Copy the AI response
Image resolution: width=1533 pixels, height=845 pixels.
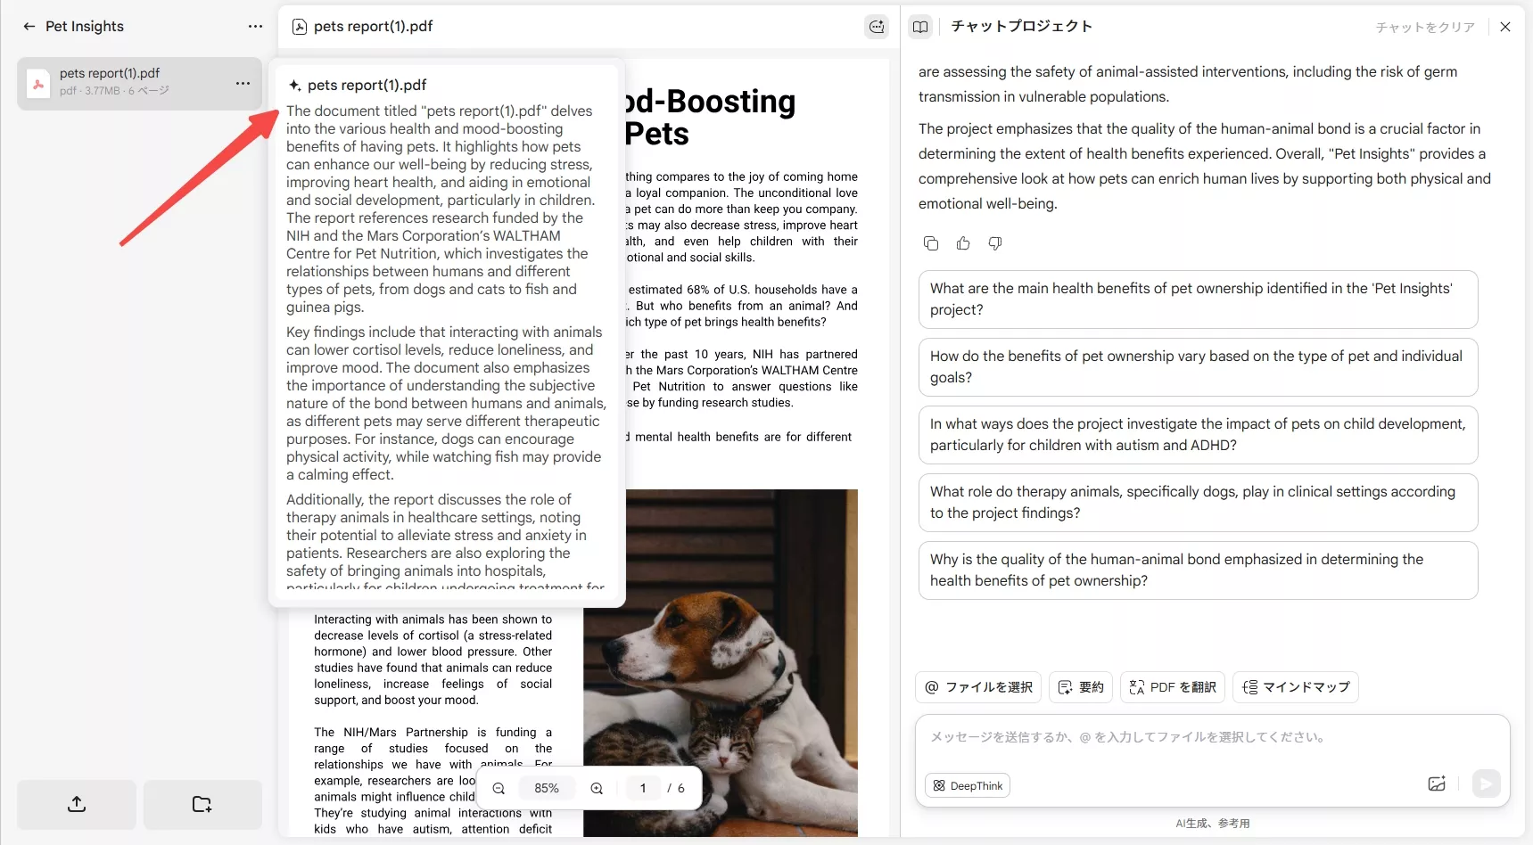(x=931, y=243)
